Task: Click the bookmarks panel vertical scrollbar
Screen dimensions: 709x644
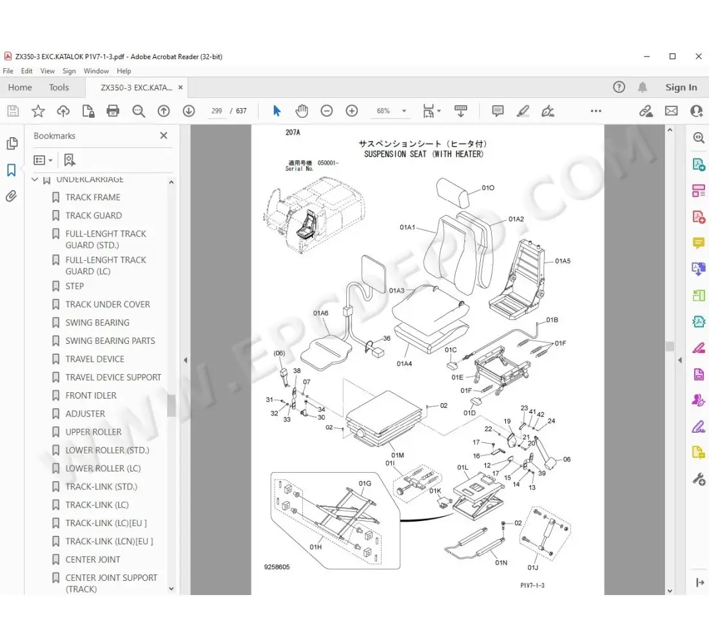Action: tap(171, 406)
